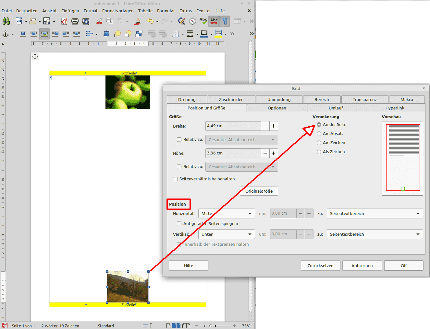The height and width of the screenshot is (329, 430).
Task: Toggle Relativ zu checkbox for Höhe
Action: pyautogui.click(x=179, y=167)
